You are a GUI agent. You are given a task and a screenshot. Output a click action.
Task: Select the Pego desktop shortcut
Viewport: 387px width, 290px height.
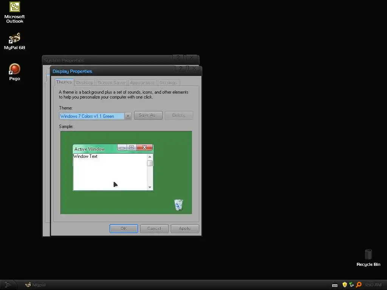(15, 72)
